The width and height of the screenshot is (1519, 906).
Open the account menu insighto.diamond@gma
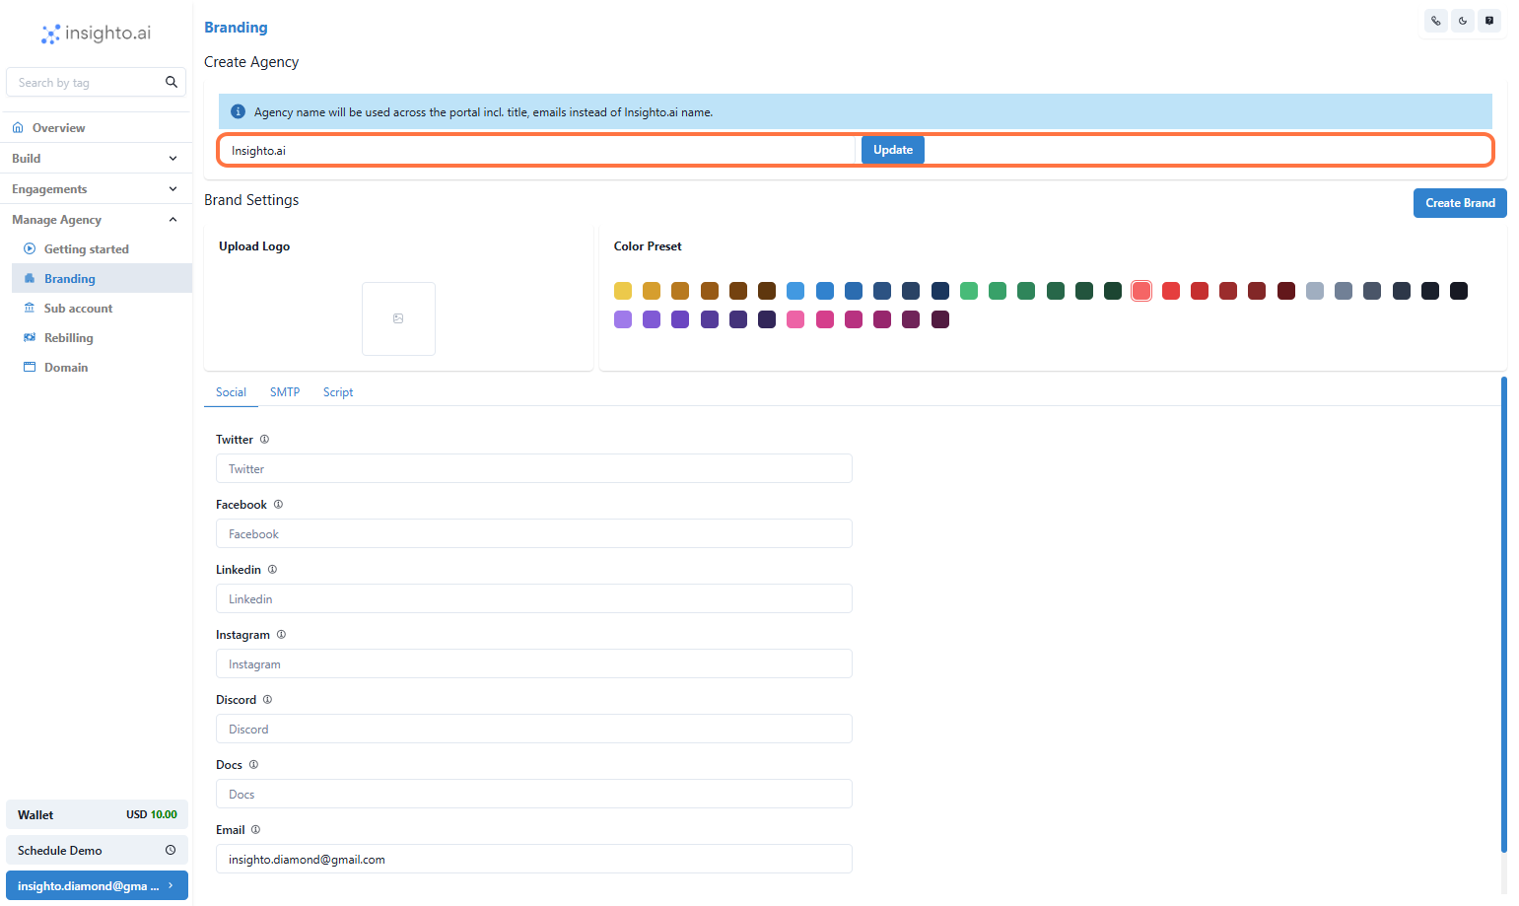(97, 885)
